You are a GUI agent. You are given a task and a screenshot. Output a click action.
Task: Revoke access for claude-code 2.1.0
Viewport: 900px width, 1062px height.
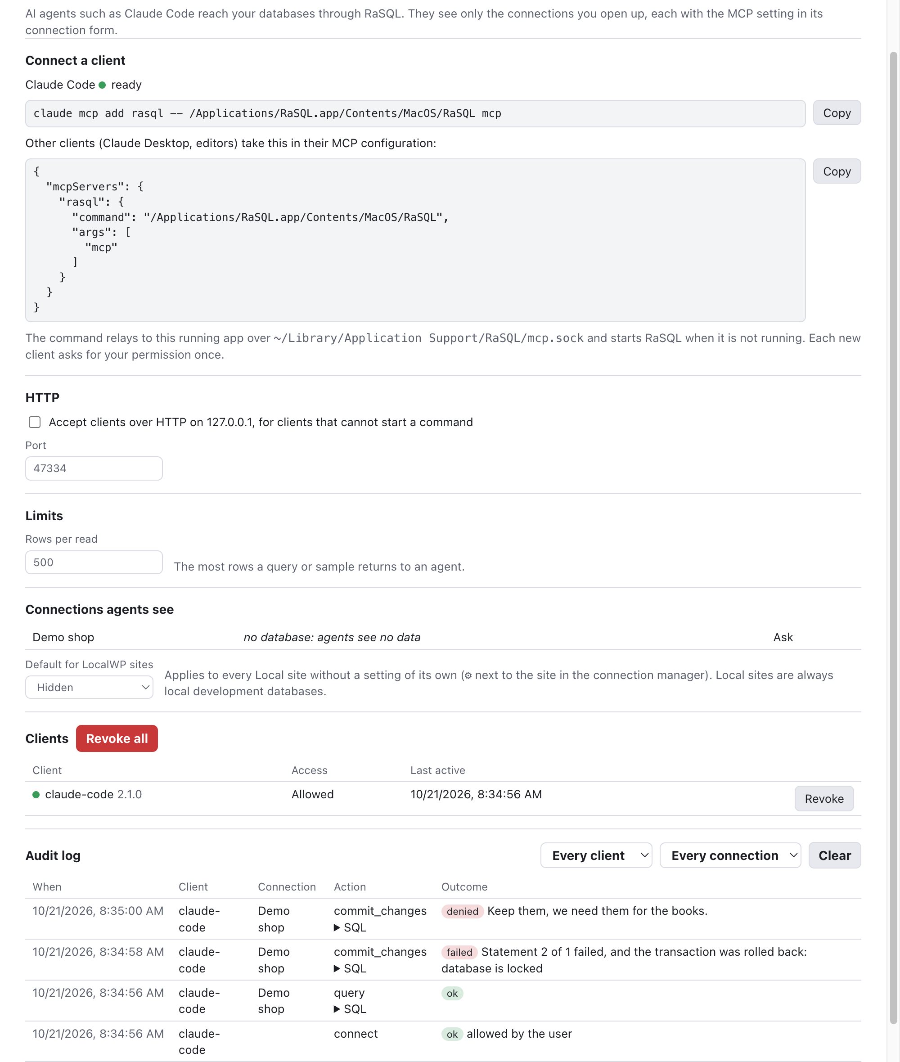click(x=823, y=799)
